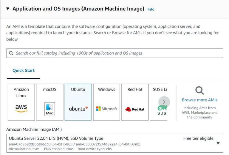Screen dimensions: 229x155
Task: Select the Red Hat logo tile
Action: point(135,109)
